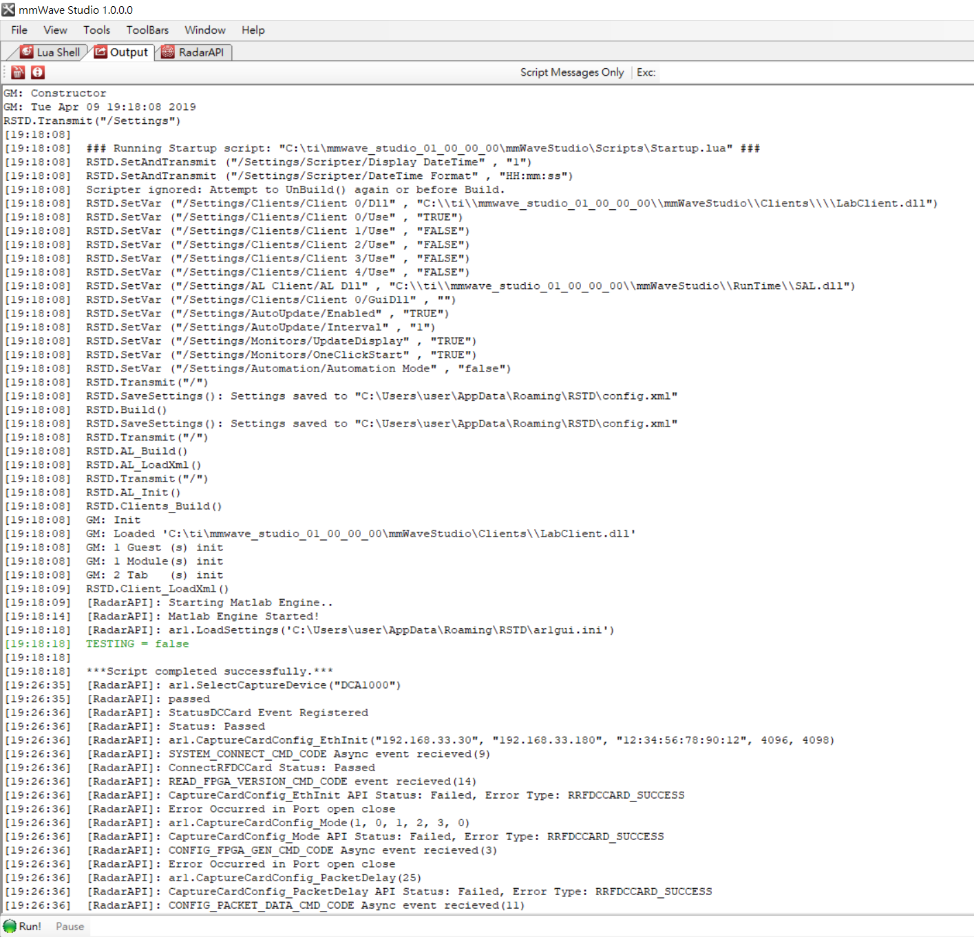Screen dimensions: 974x937
Task: Click the 'RSTD.Clients_Build()' log line
Action: point(114,506)
